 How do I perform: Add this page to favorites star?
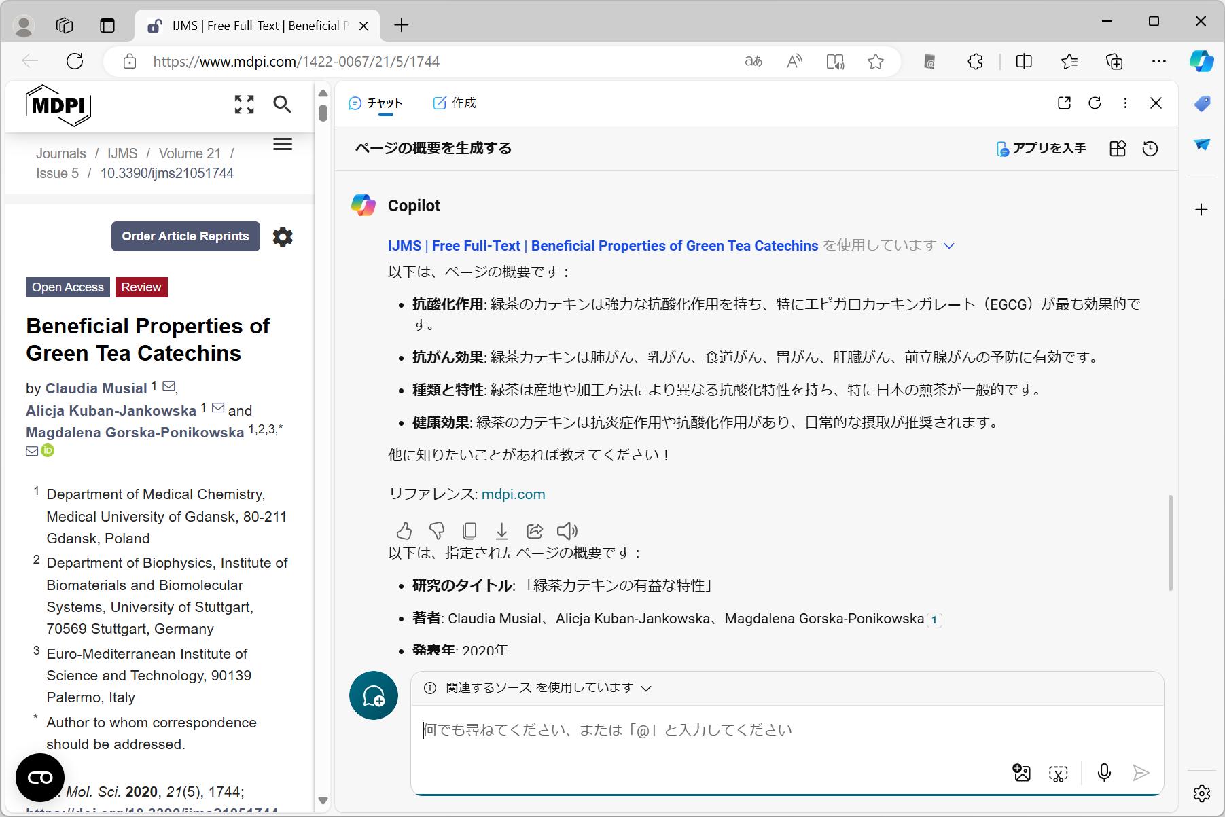click(876, 62)
